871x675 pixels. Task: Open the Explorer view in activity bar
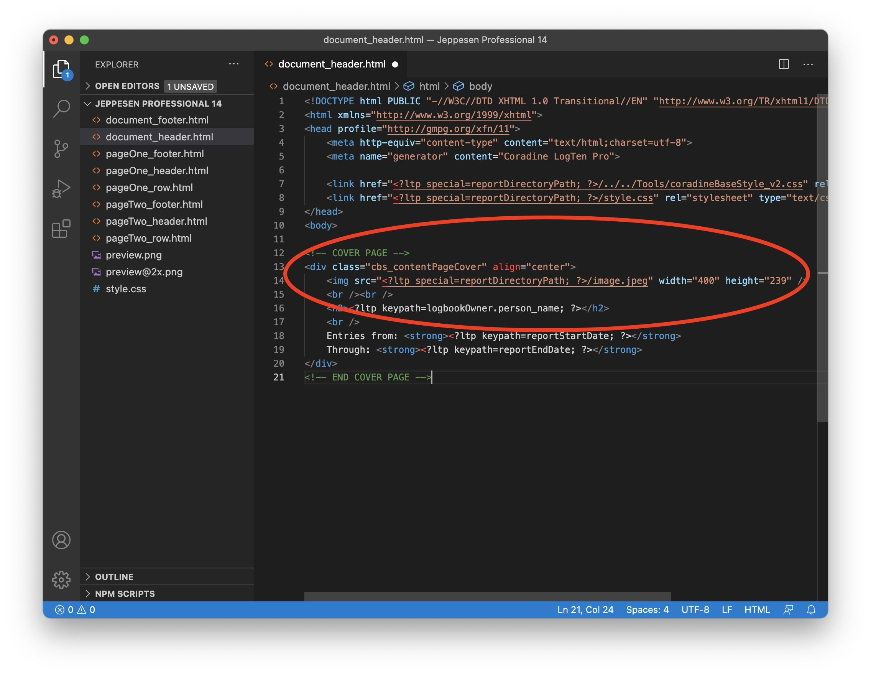[61, 69]
